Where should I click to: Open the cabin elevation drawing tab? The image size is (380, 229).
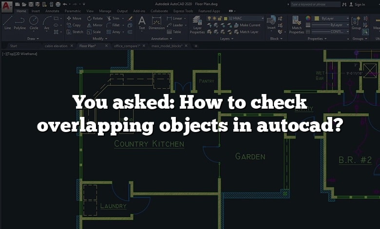pos(56,46)
